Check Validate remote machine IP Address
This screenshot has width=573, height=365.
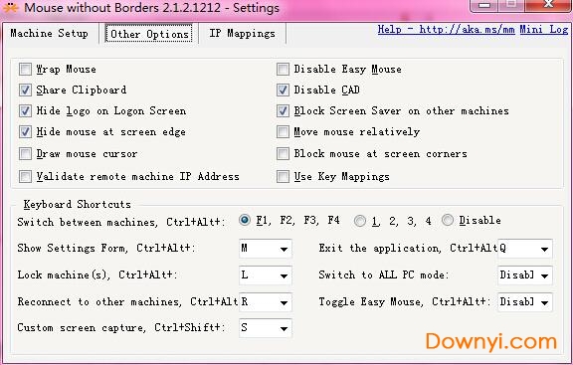pos(25,176)
